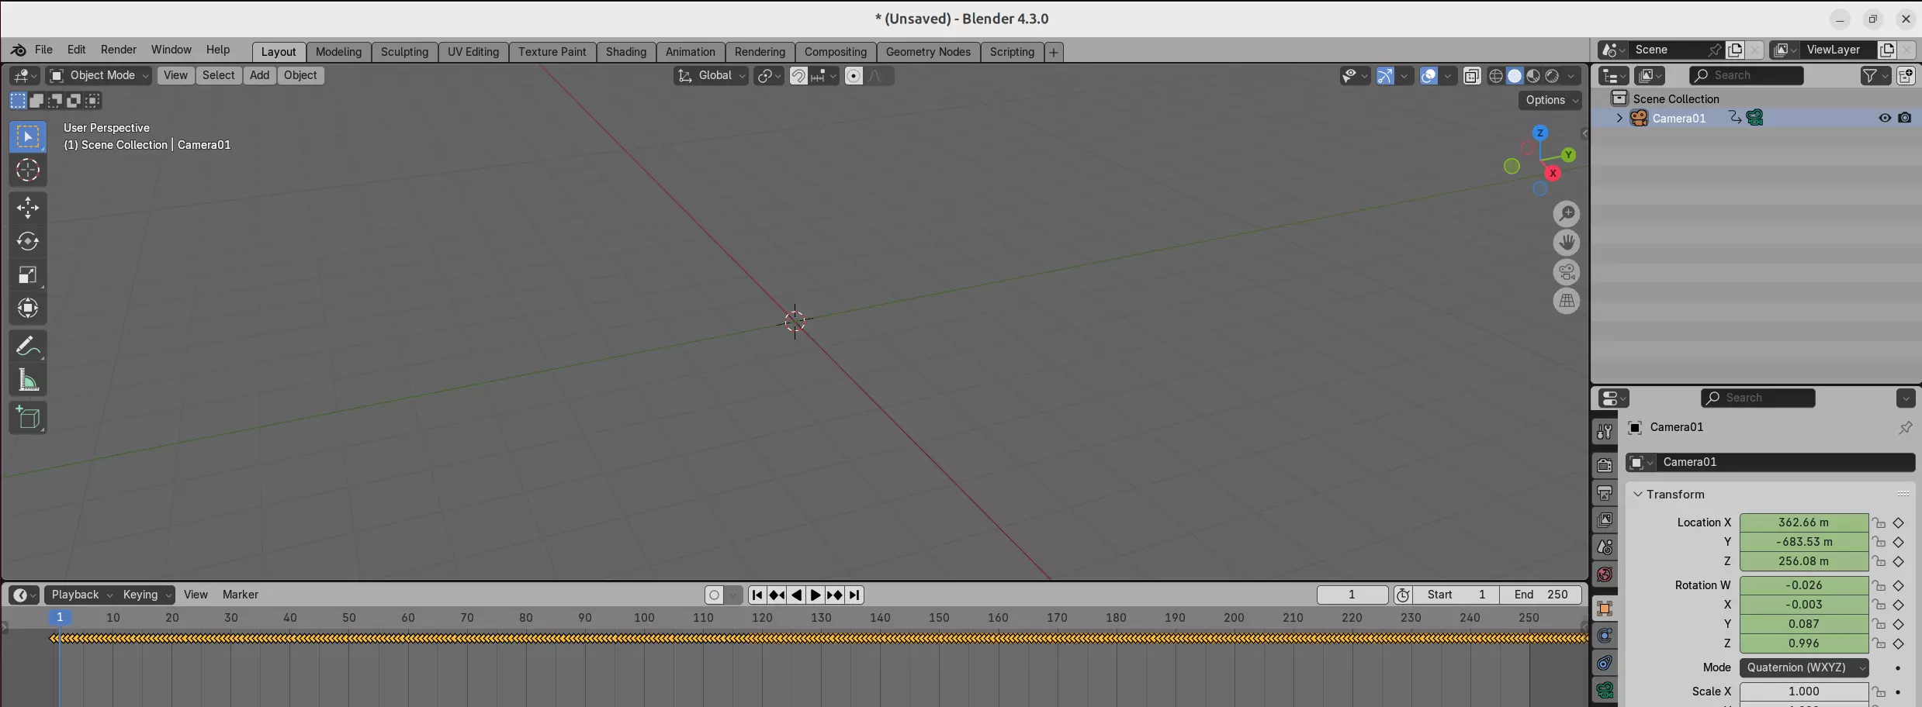
Task: Open the Keying dropdown
Action: [x=146, y=595]
